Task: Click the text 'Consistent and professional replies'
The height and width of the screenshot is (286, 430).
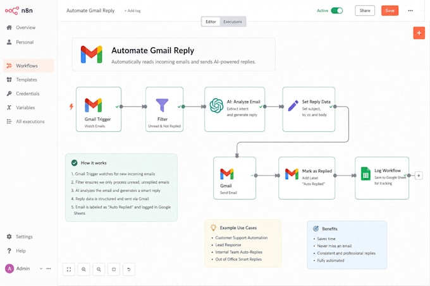Action: click(x=346, y=253)
